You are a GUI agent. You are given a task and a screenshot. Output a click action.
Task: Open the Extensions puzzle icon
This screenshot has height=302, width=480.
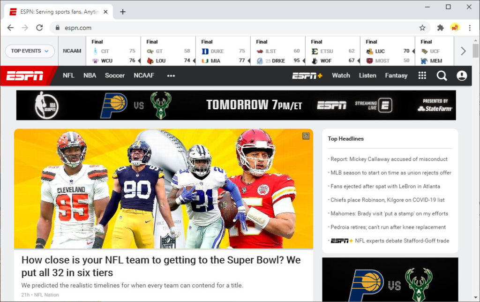(440, 28)
